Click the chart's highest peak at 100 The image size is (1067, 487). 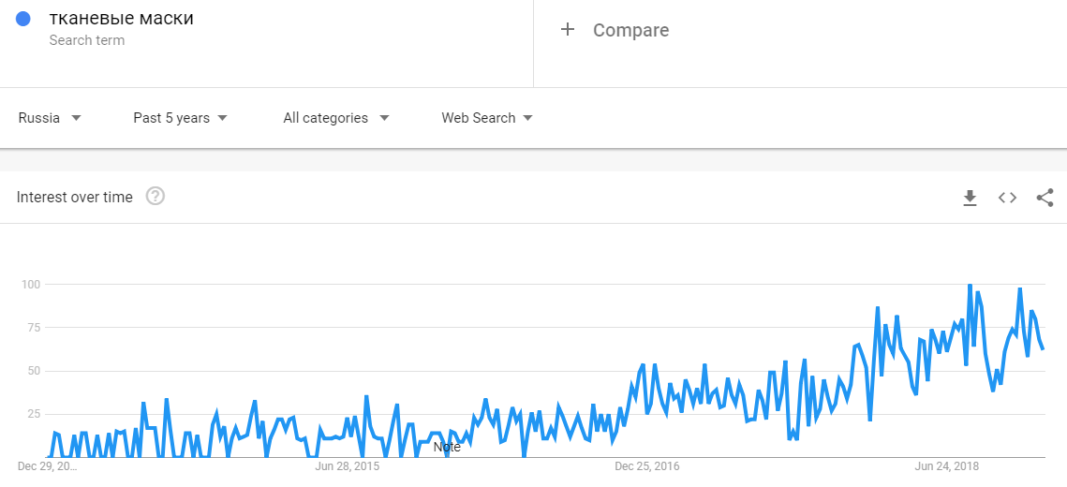click(x=970, y=285)
